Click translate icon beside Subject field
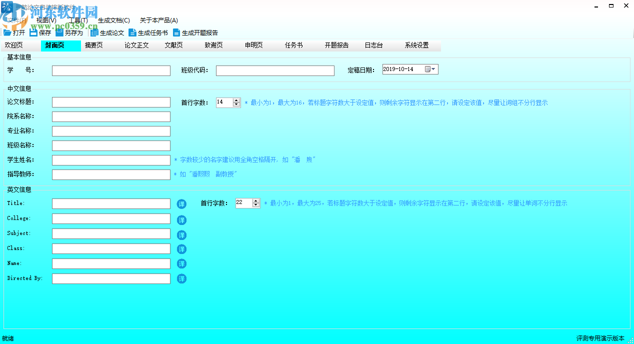The width and height of the screenshot is (634, 344). pos(181,235)
